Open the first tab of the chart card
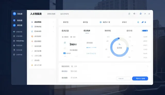 [x=65, y=31]
